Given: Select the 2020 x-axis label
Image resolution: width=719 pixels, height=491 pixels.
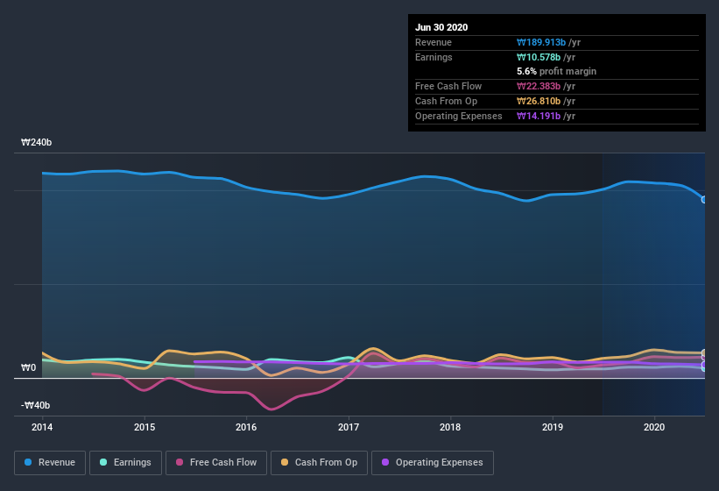Looking at the screenshot, I should click(654, 427).
